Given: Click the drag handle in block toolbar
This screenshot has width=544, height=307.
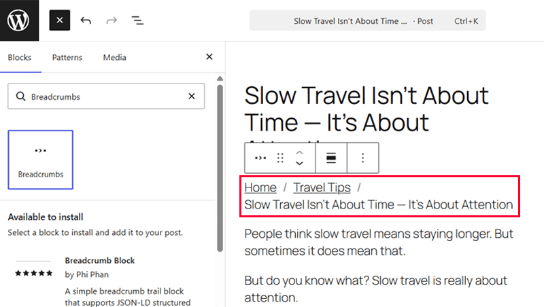Looking at the screenshot, I should 280,158.
